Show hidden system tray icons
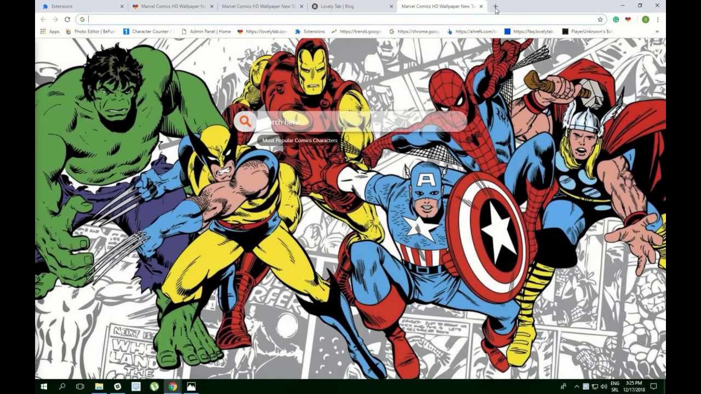Viewport: 701px width, 394px height. (576, 386)
